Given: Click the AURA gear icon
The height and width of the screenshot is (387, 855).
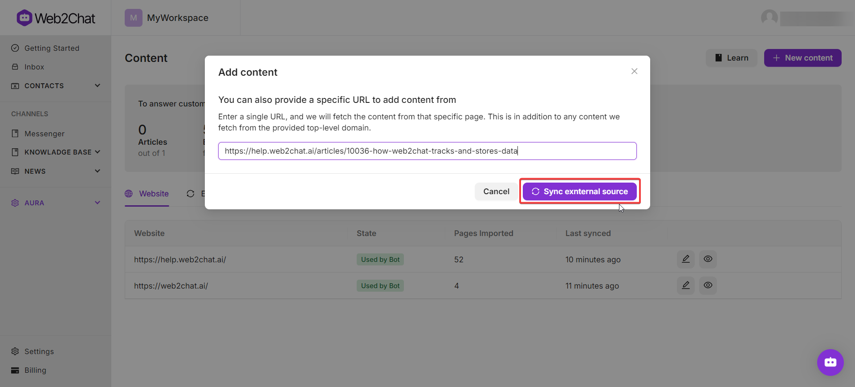Looking at the screenshot, I should tap(15, 203).
